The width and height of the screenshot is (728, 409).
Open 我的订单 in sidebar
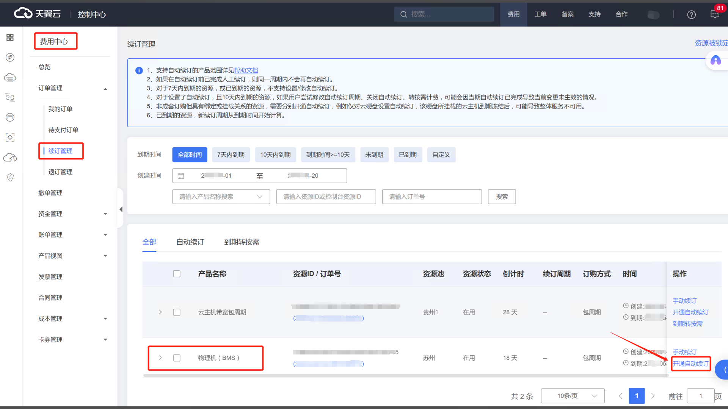pyautogui.click(x=60, y=109)
